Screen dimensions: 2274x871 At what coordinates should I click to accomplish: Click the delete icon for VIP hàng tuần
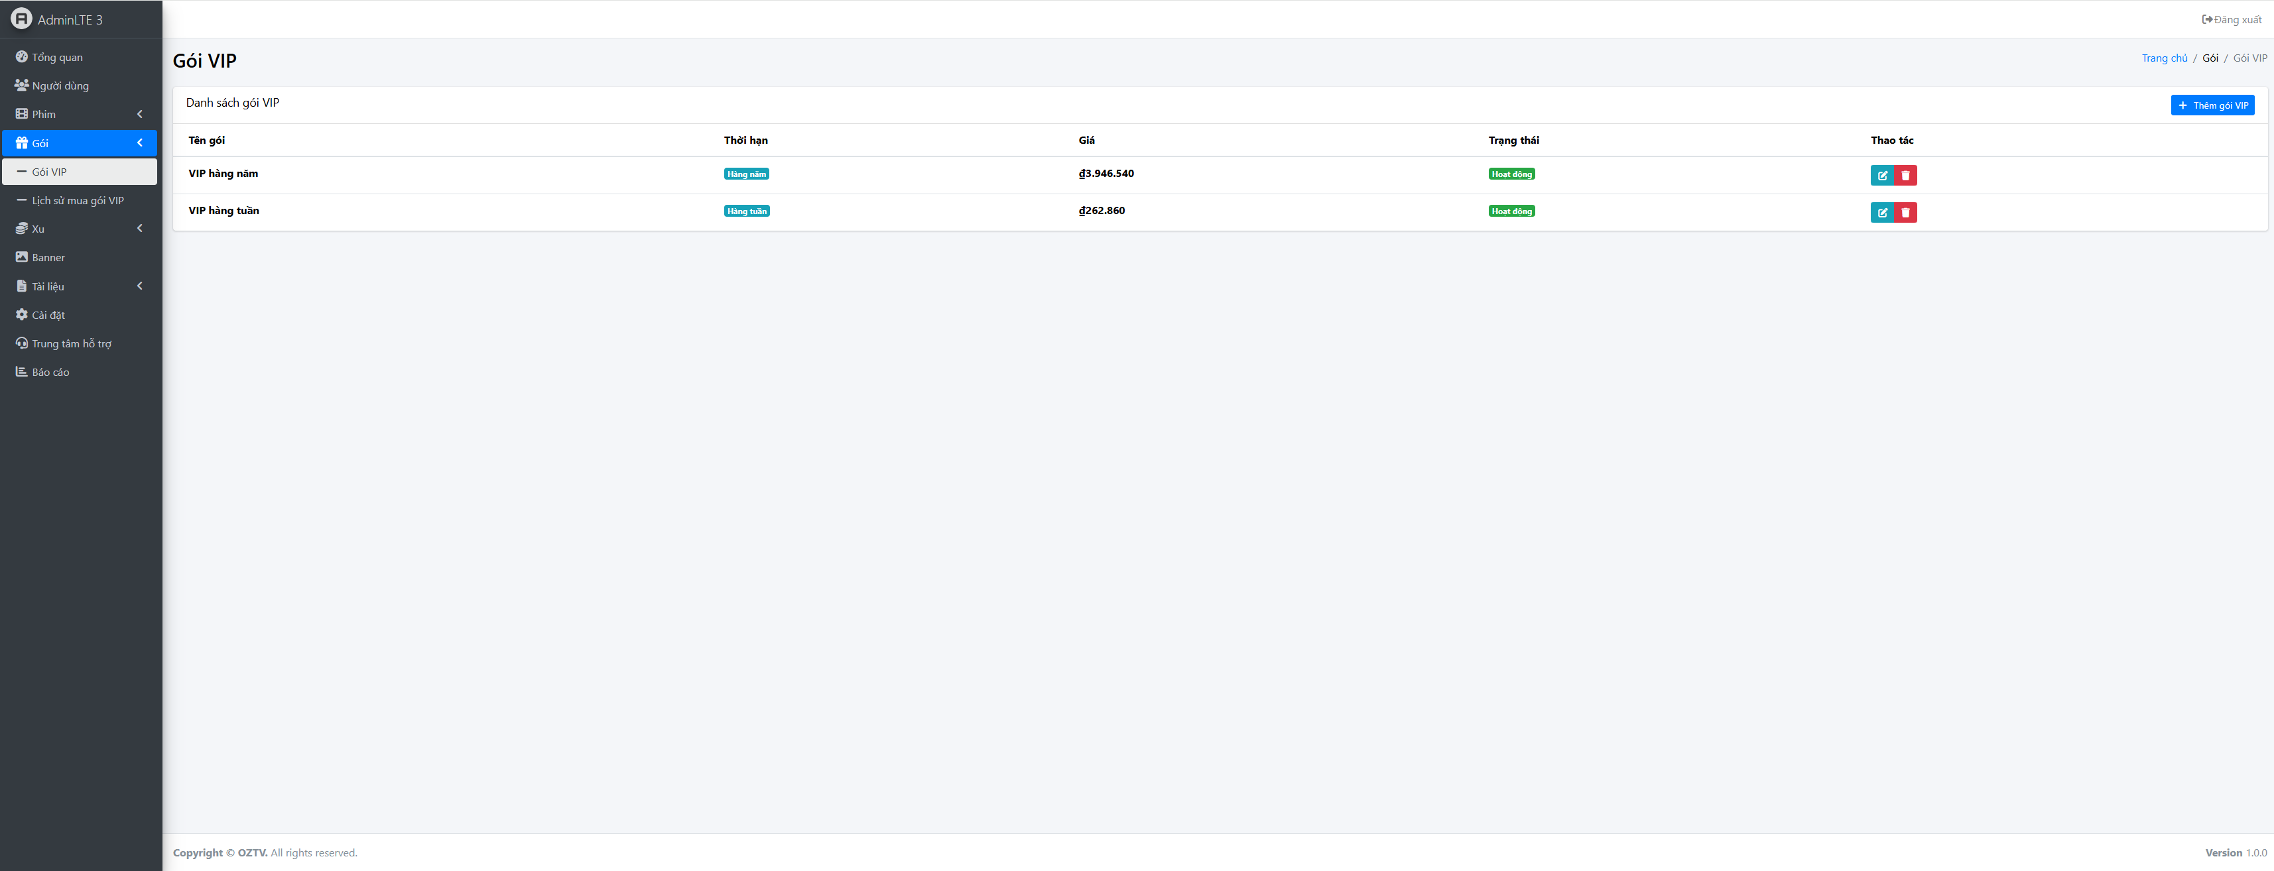(x=1905, y=212)
